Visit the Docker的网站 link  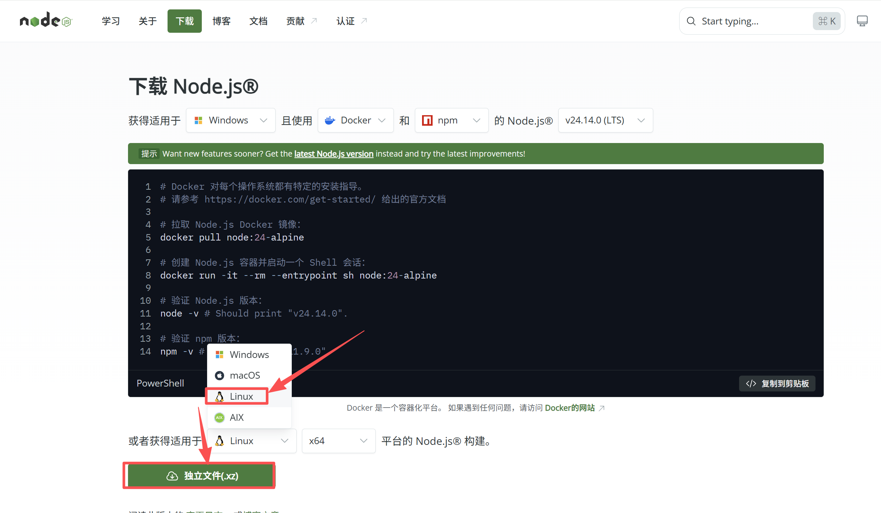point(570,408)
